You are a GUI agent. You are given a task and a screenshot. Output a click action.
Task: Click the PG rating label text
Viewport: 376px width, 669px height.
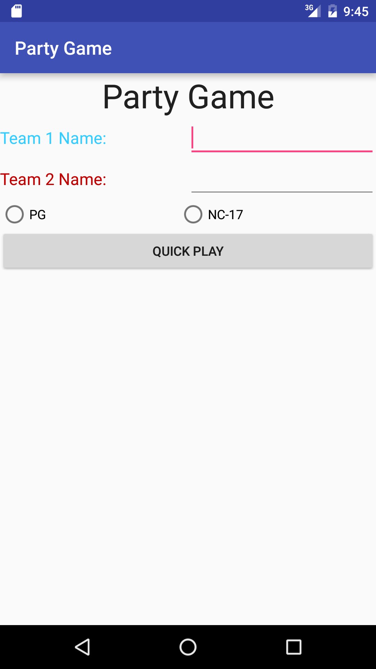point(38,215)
